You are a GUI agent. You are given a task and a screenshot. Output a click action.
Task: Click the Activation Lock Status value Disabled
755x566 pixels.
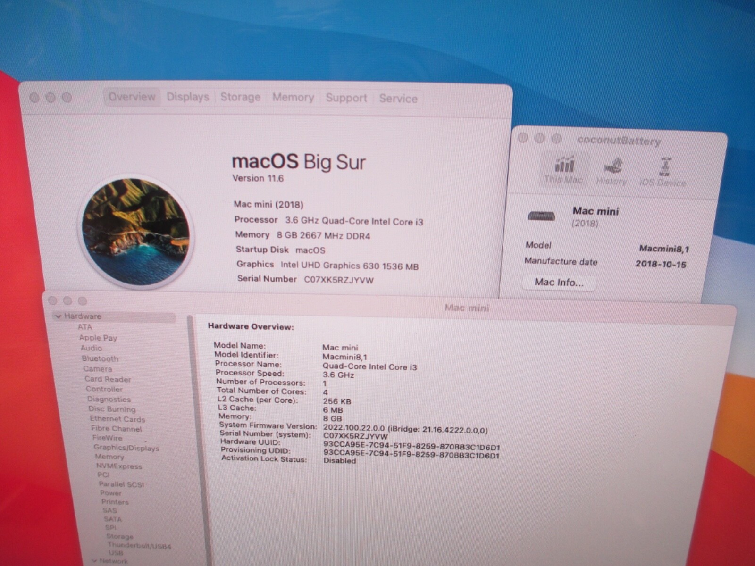(x=339, y=461)
